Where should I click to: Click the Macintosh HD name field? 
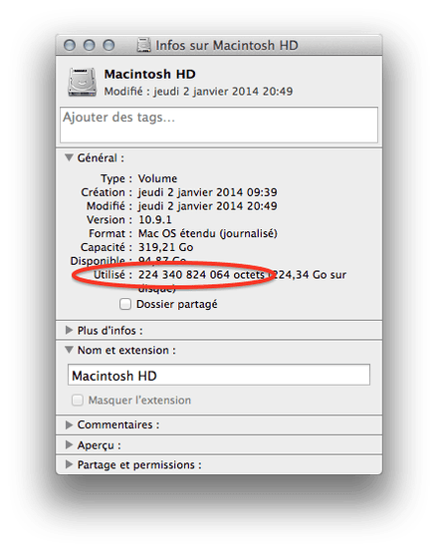point(219,375)
